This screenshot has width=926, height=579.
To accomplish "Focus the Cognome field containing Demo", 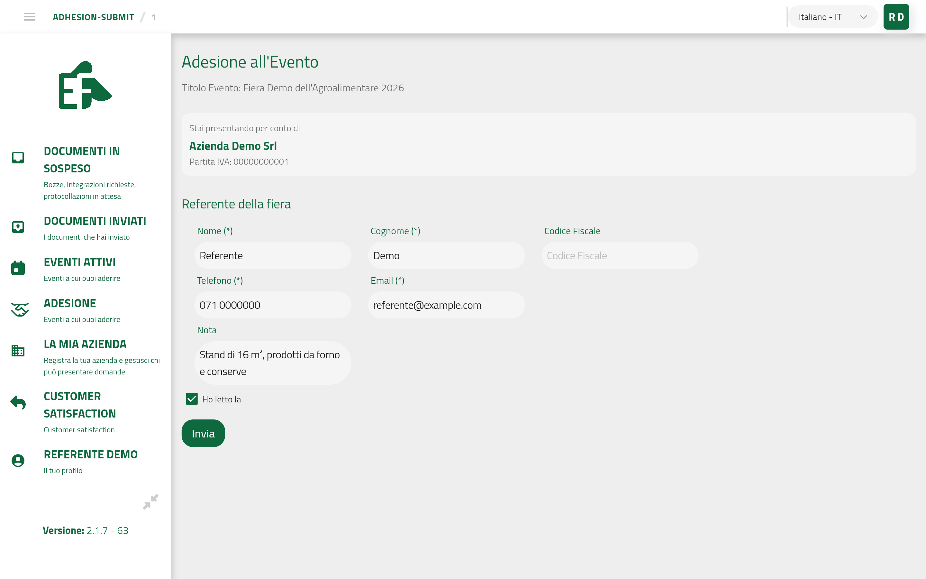I will 446,255.
